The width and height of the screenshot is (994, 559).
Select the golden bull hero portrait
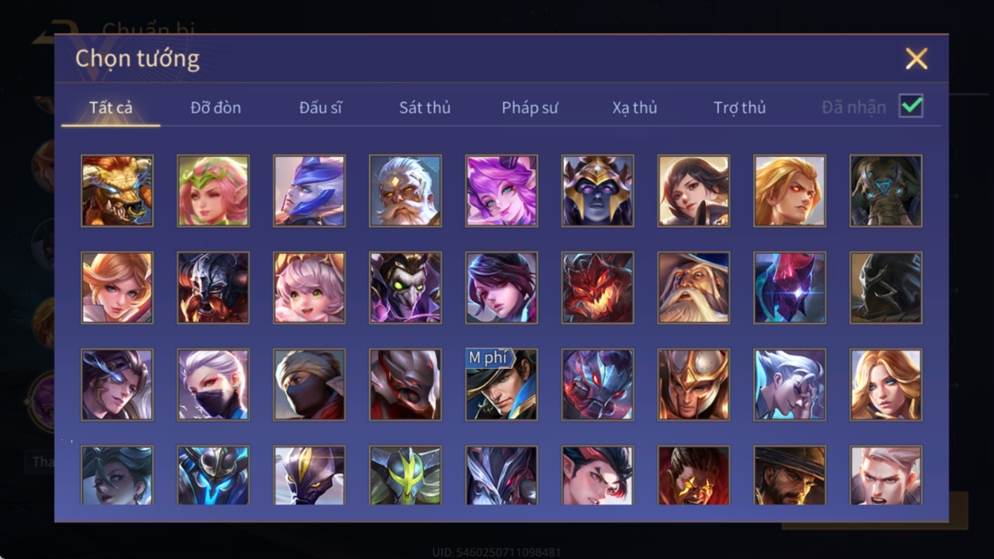click(117, 191)
